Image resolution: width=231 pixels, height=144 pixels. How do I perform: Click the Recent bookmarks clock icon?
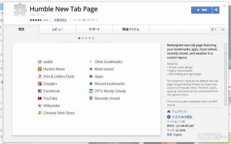pyautogui.click(x=91, y=83)
